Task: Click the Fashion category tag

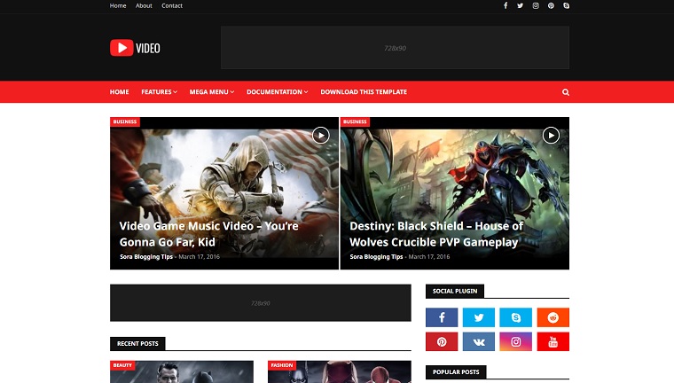Action: [281, 365]
